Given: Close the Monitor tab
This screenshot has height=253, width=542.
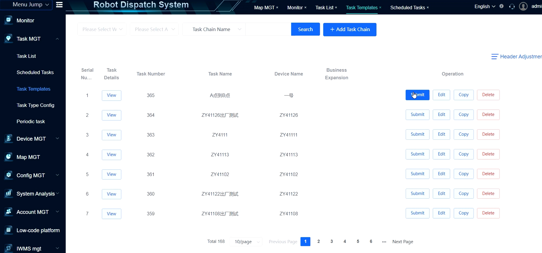Looking at the screenshot, I should (305, 8).
